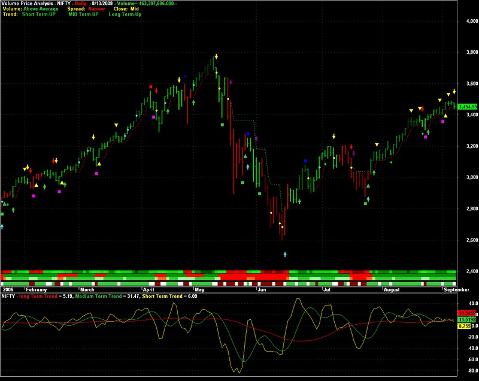The image size is (479, 381).
Task: Click the 3,800 price axis label
Action: pyautogui.click(x=472, y=52)
